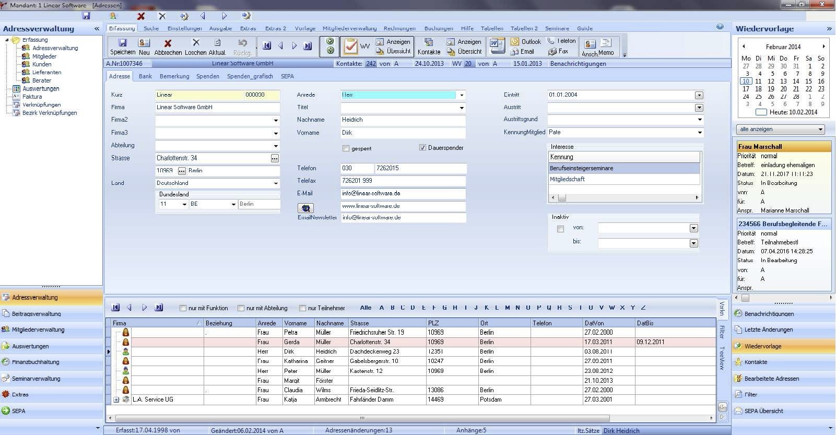Open the Anrede dropdown
The height and width of the screenshot is (435, 836).
(x=462, y=95)
